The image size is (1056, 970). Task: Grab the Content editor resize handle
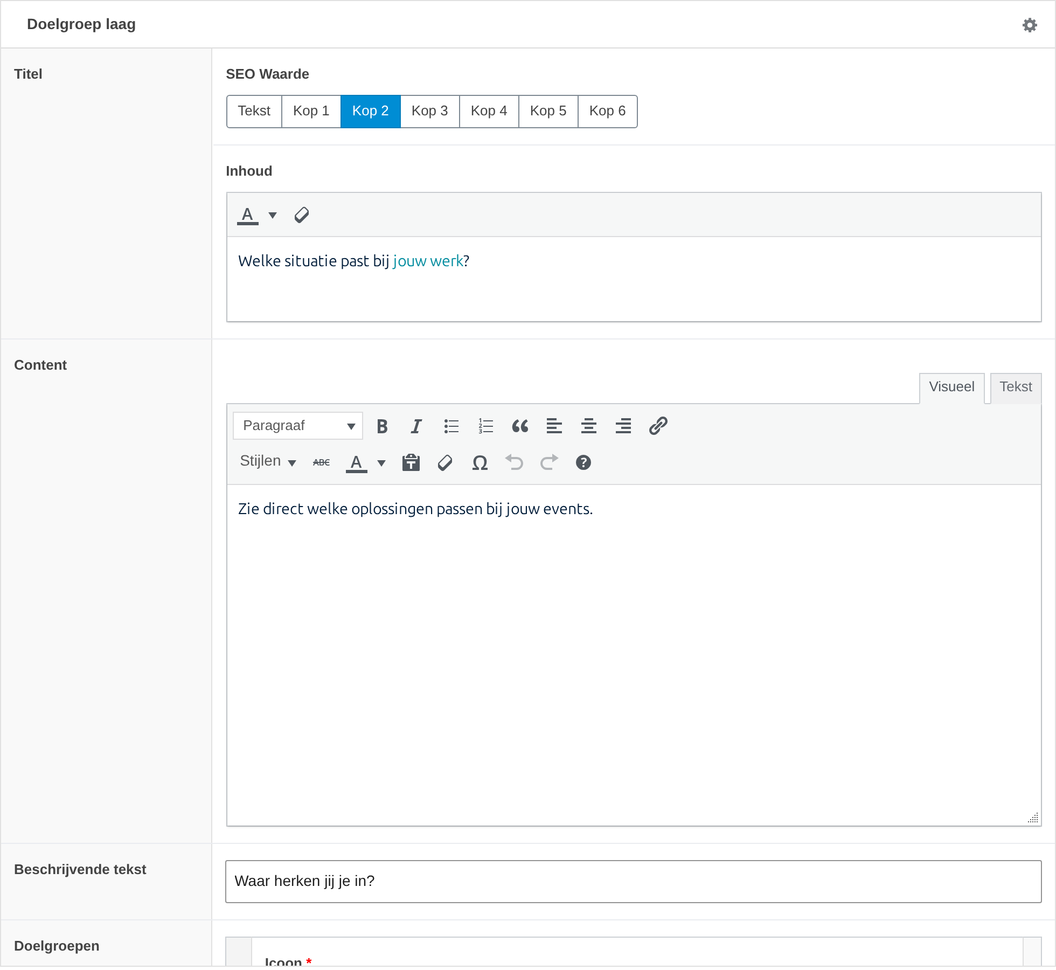[1033, 817]
